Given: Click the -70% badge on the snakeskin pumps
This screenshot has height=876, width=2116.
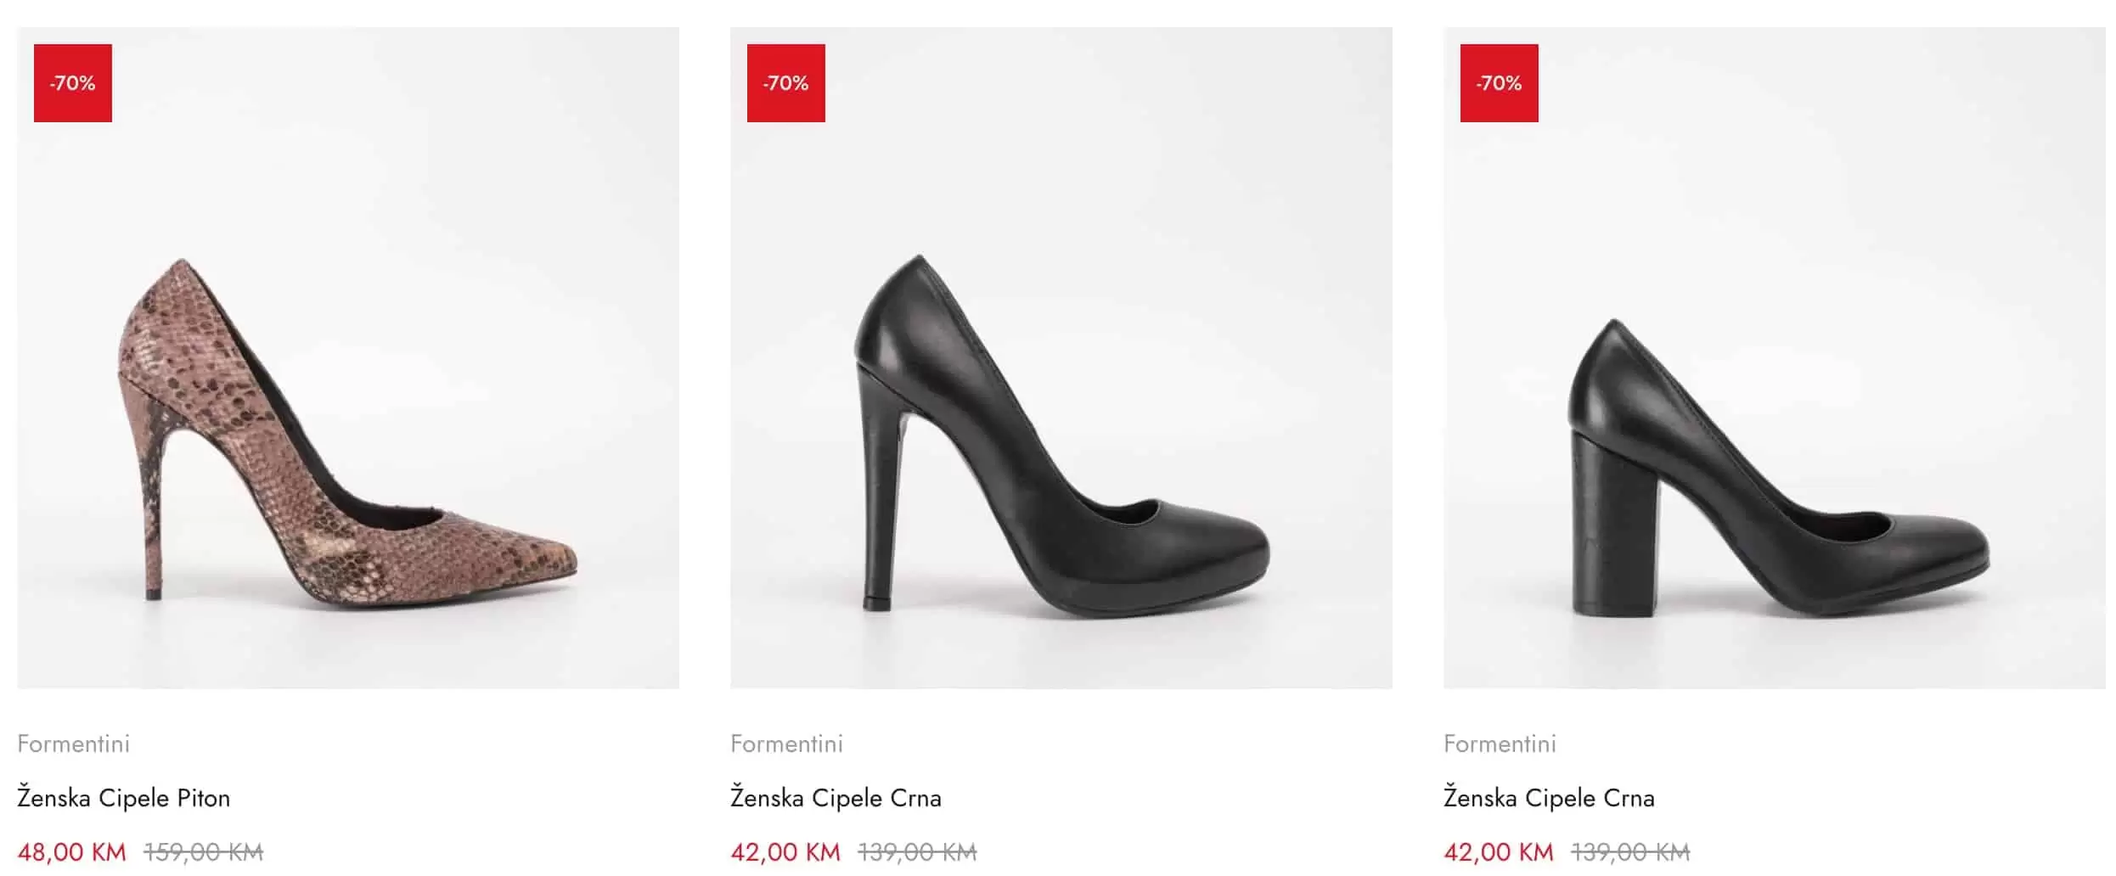Looking at the screenshot, I should click(x=73, y=83).
